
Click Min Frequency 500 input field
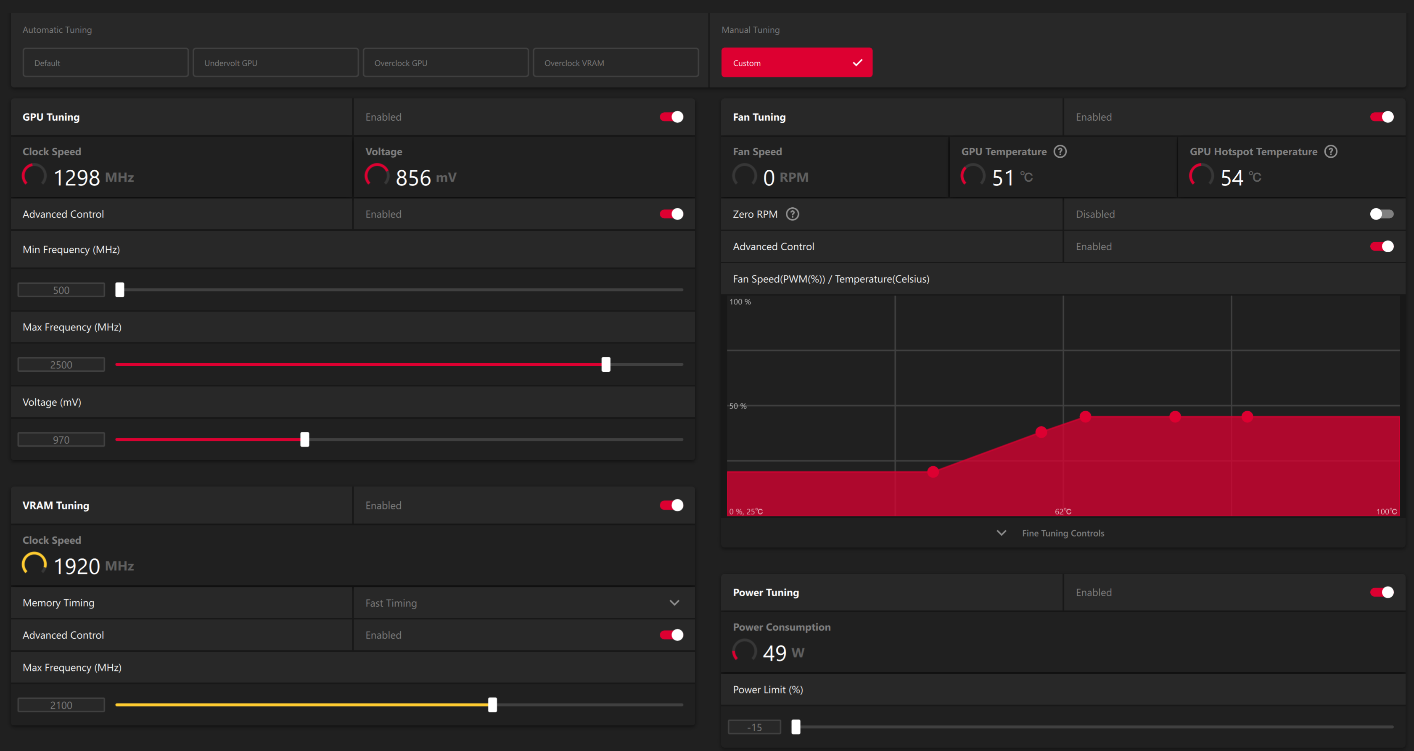pyautogui.click(x=61, y=290)
